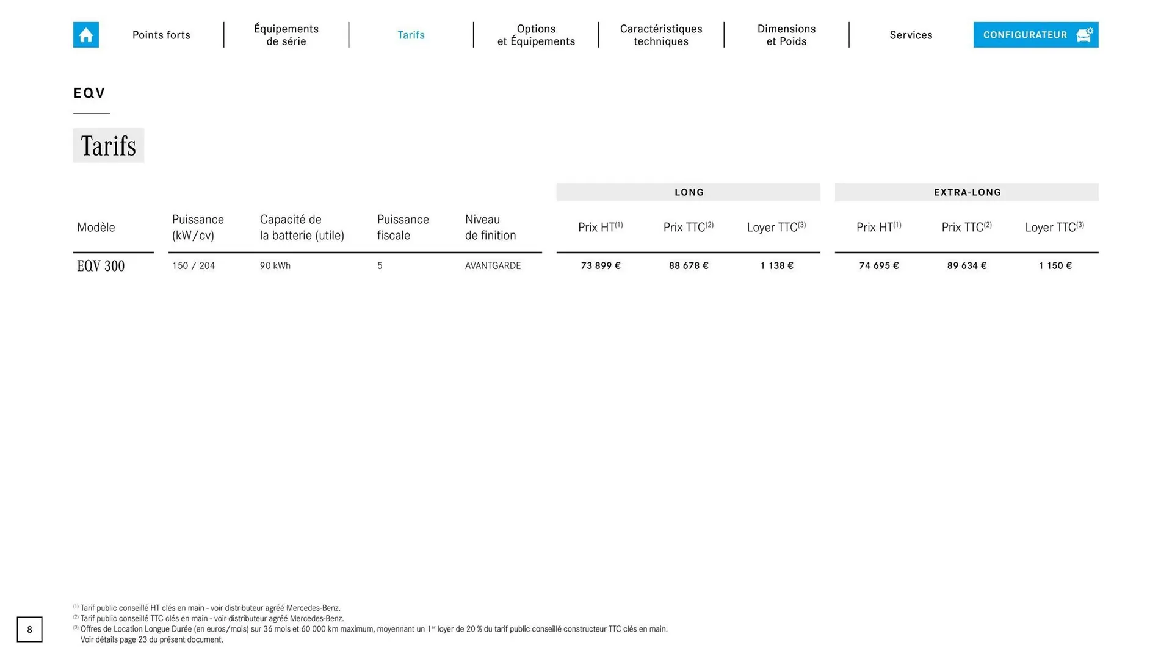Screen dimensions: 1172x659
Task: Click the Tarifs page heading
Action: 109,146
